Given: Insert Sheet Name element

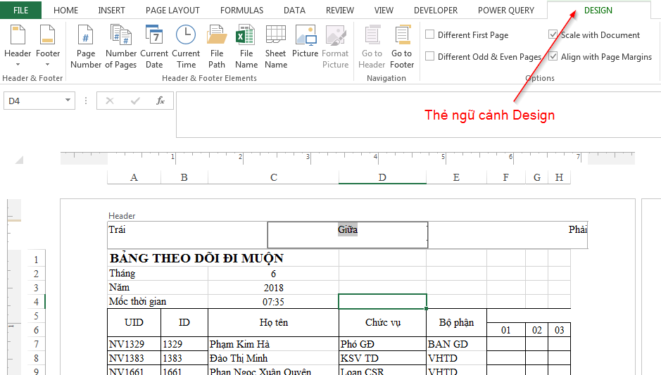Looking at the screenshot, I should pyautogui.click(x=276, y=46).
